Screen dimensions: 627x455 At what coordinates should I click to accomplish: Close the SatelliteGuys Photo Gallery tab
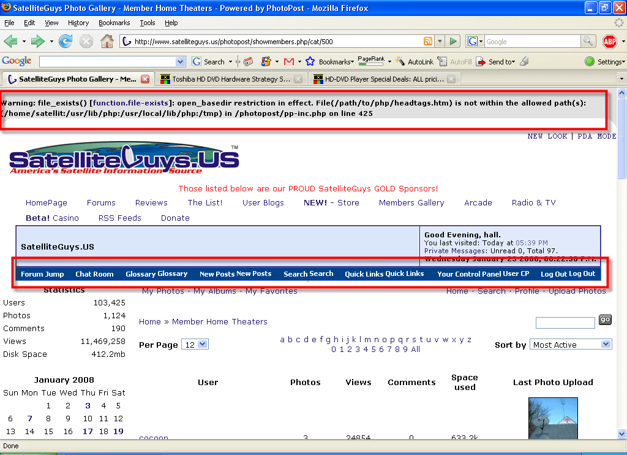coord(145,79)
